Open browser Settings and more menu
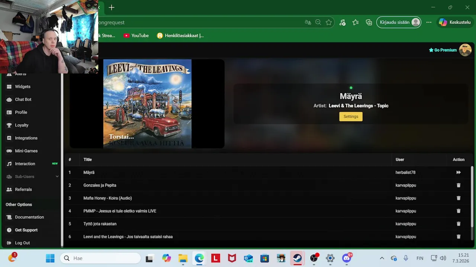Screen dimensions: 476x267 pos(429,22)
